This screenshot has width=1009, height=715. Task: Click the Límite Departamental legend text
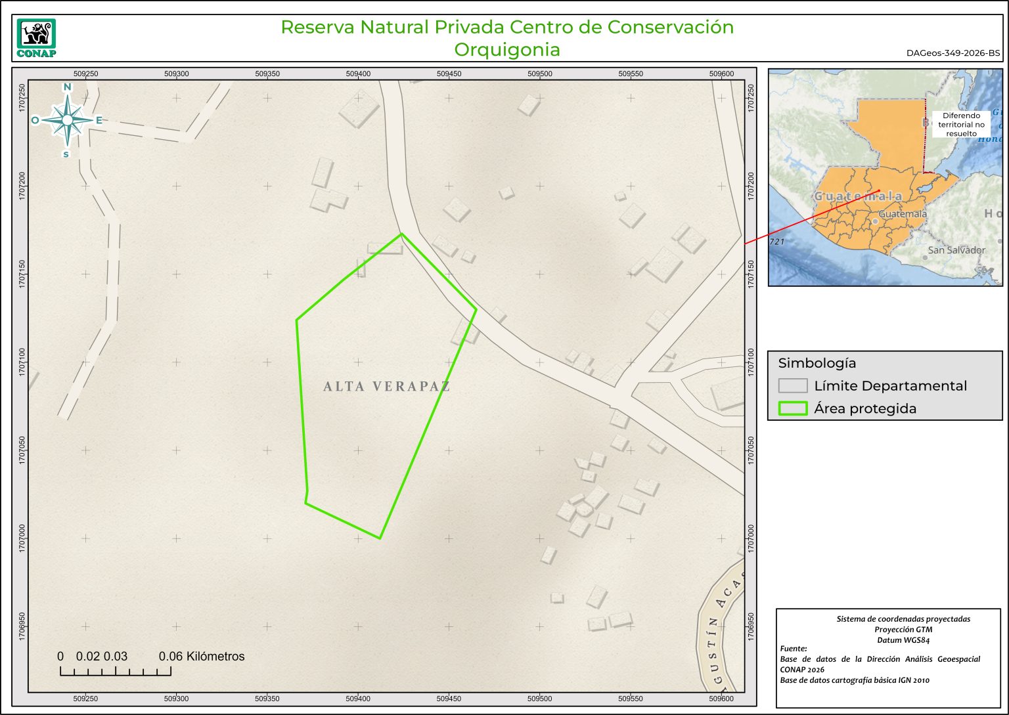click(890, 386)
